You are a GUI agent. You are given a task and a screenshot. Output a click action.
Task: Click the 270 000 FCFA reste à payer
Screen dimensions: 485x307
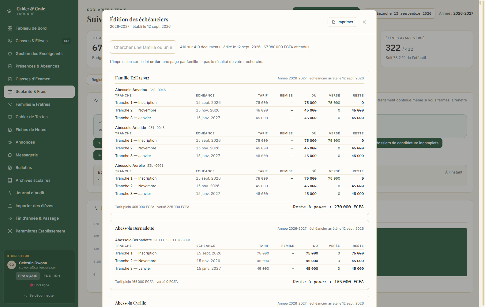tap(349, 207)
